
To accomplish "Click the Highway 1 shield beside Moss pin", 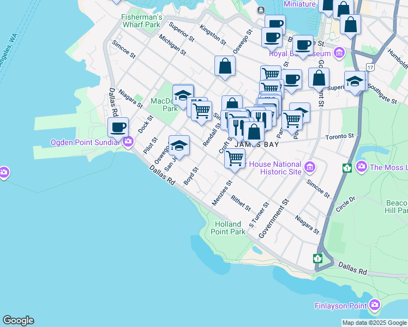I will [347, 168].
